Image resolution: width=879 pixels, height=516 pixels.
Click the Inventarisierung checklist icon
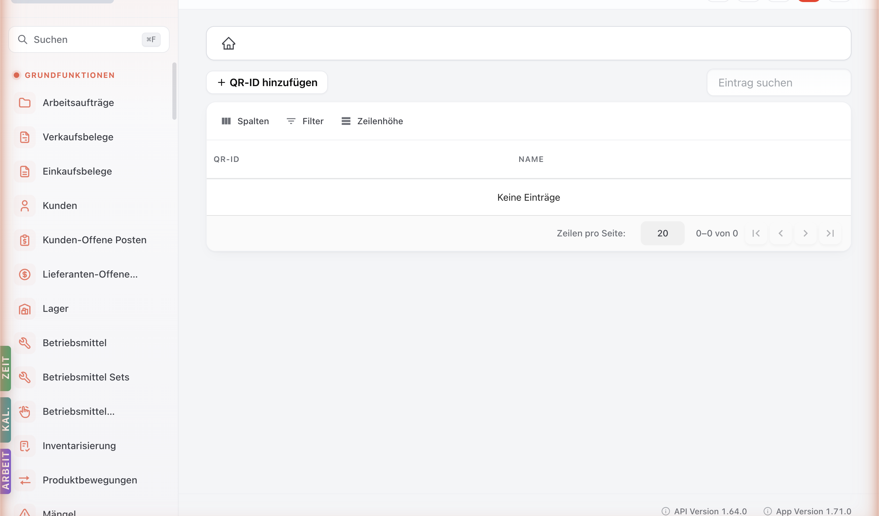pyautogui.click(x=25, y=446)
